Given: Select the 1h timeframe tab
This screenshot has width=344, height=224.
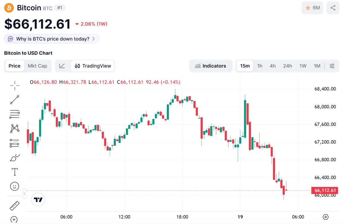Looking at the screenshot, I should click(x=260, y=66).
